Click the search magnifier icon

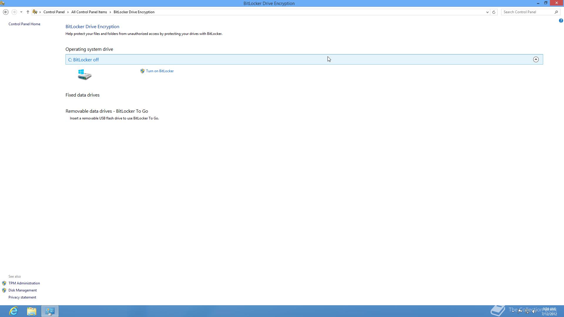tap(556, 12)
